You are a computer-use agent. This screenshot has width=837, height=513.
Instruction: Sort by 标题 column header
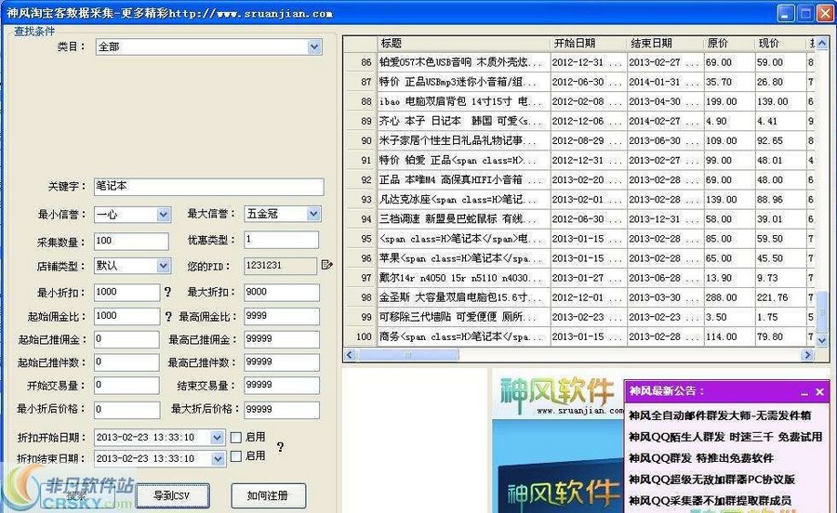[464, 43]
